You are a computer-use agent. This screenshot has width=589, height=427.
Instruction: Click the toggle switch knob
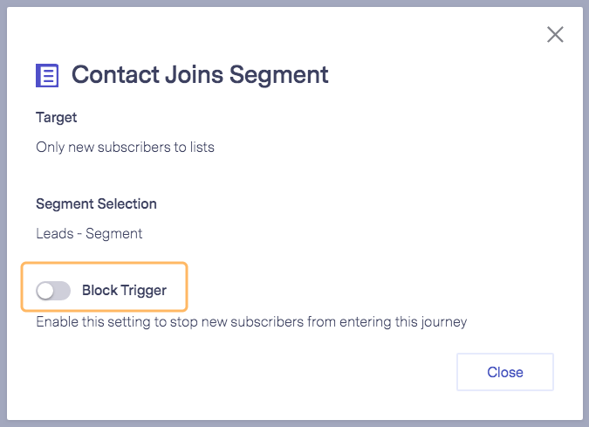pyautogui.click(x=45, y=291)
